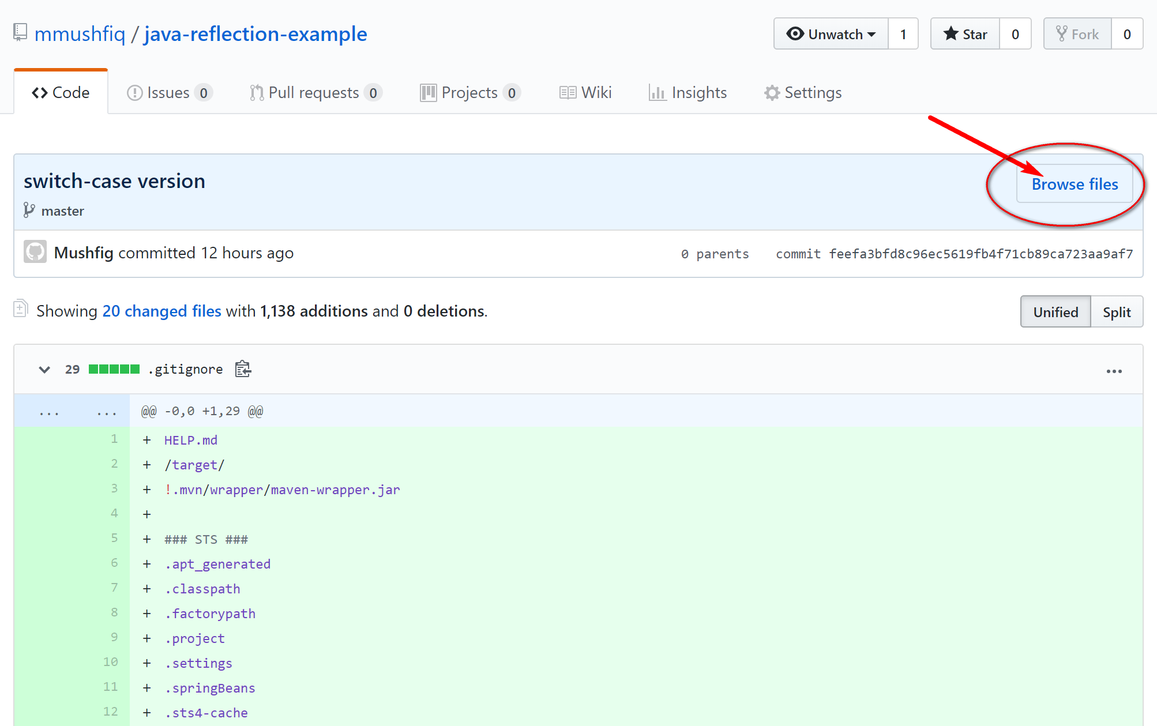Screen dimensions: 1157x726
Task: Click the master branch name
Action: click(63, 211)
